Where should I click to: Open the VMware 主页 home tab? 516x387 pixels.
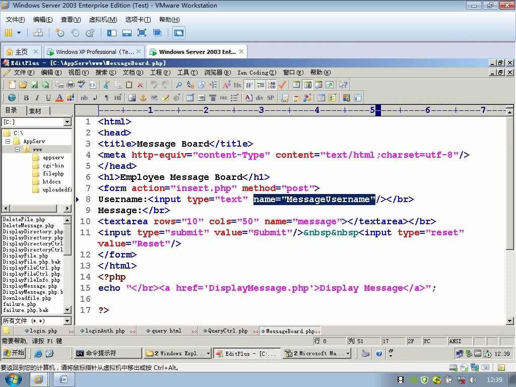[22, 52]
